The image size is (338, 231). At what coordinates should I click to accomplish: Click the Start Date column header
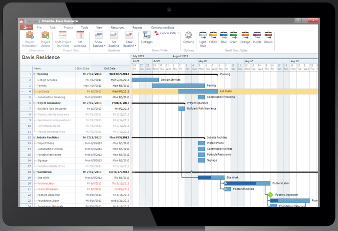pos(89,69)
